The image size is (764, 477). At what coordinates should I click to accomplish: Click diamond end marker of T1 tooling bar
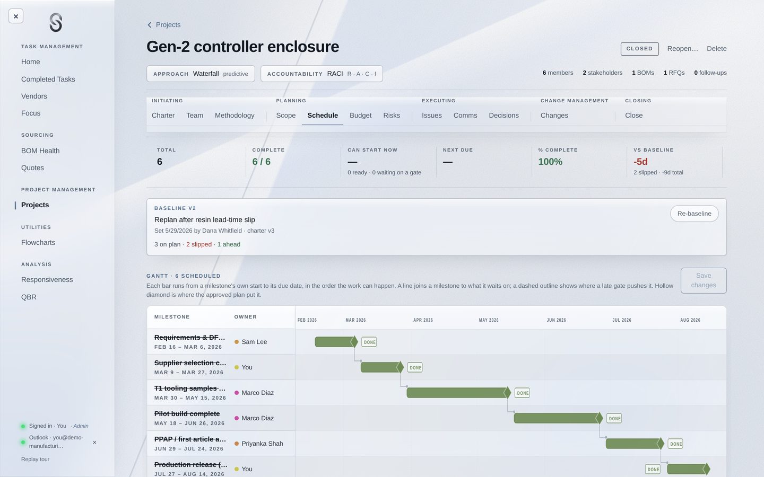(508, 393)
